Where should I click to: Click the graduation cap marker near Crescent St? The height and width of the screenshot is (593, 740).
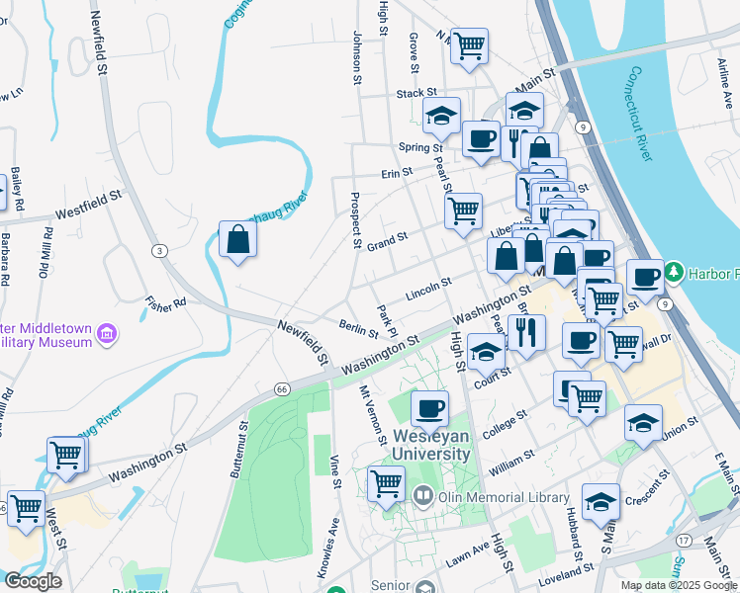point(601,503)
